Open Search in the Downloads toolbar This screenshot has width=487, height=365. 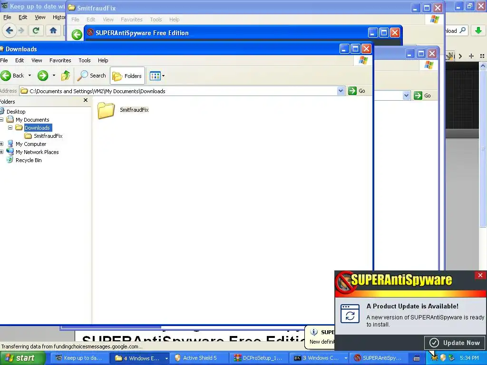coord(92,76)
